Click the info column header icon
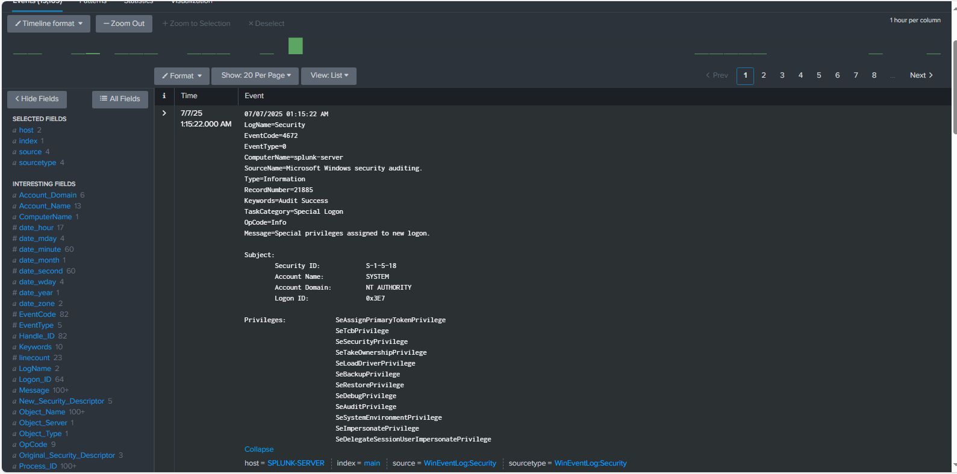This screenshot has width=957, height=474. (164, 96)
